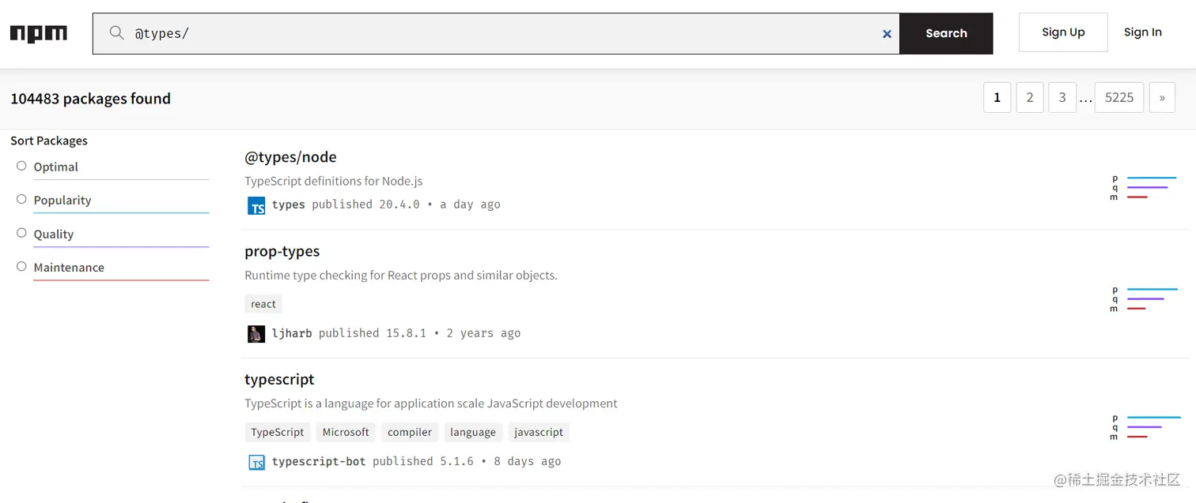Select the Optimal sort option
Viewport: 1196px width, 503px height.
pyautogui.click(x=22, y=166)
